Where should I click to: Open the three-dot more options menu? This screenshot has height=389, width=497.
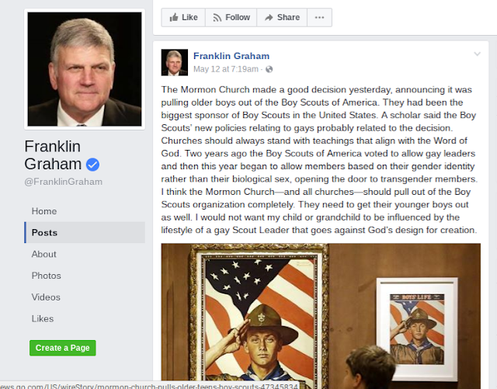point(319,17)
